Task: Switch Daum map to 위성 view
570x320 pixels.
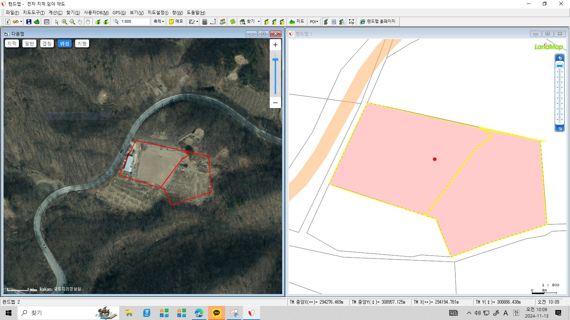Action: (x=64, y=43)
